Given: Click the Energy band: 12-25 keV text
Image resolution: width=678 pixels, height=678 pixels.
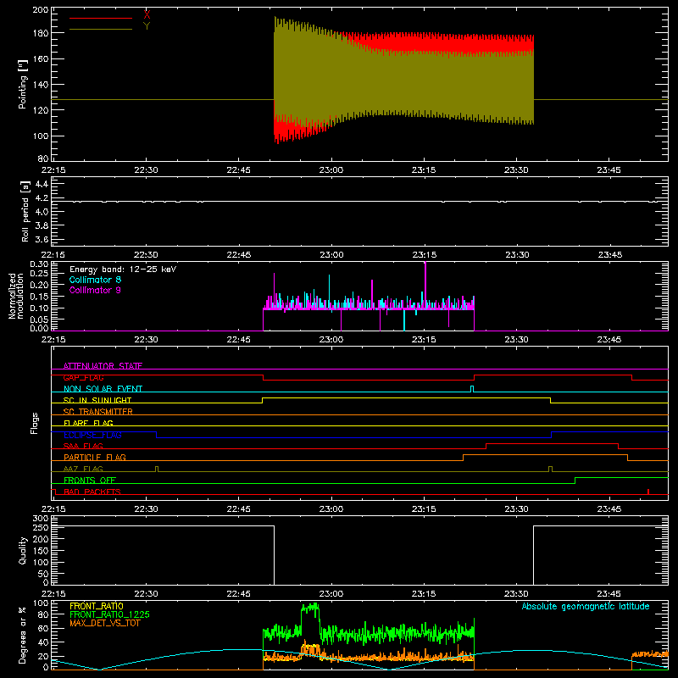Looking at the screenshot, I should [123, 270].
